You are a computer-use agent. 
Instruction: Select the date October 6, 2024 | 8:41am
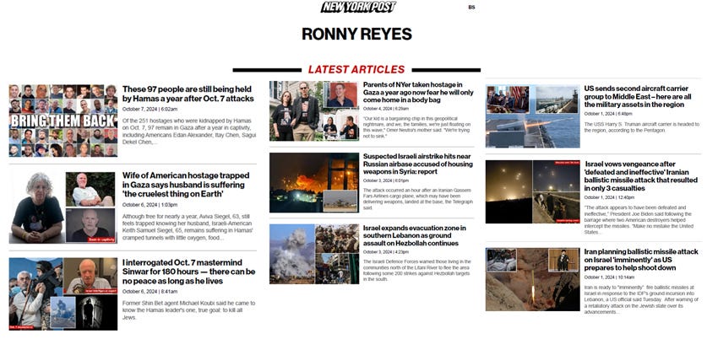click(150, 291)
